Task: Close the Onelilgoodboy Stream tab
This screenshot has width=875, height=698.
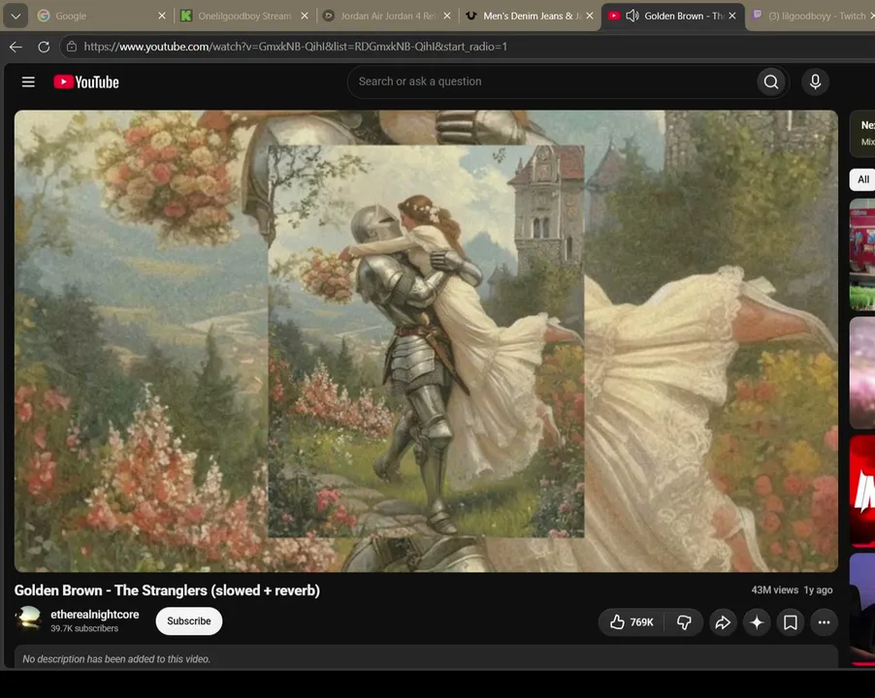Action: [305, 16]
